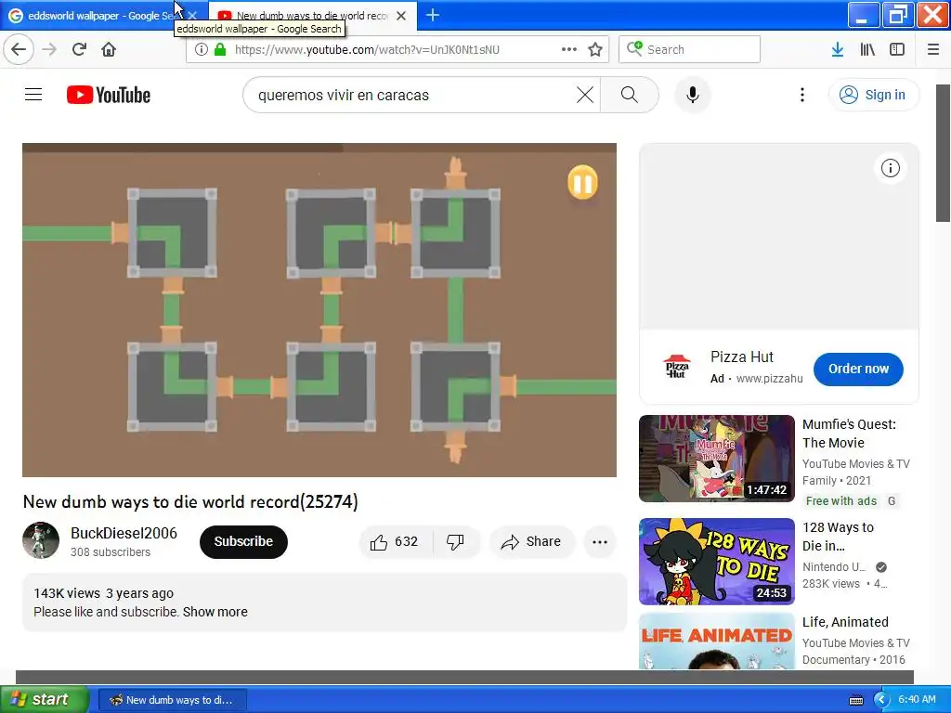Click the 6:40 AM taskbar clock
Screen dimensions: 951x713
917,699
